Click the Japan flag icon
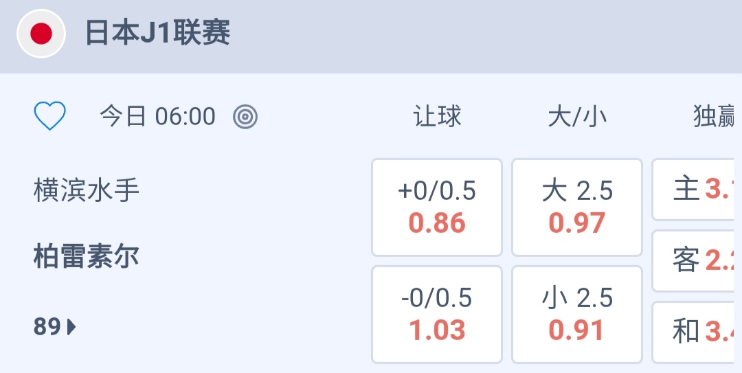Image resolution: width=742 pixels, height=373 pixels. click(x=41, y=34)
